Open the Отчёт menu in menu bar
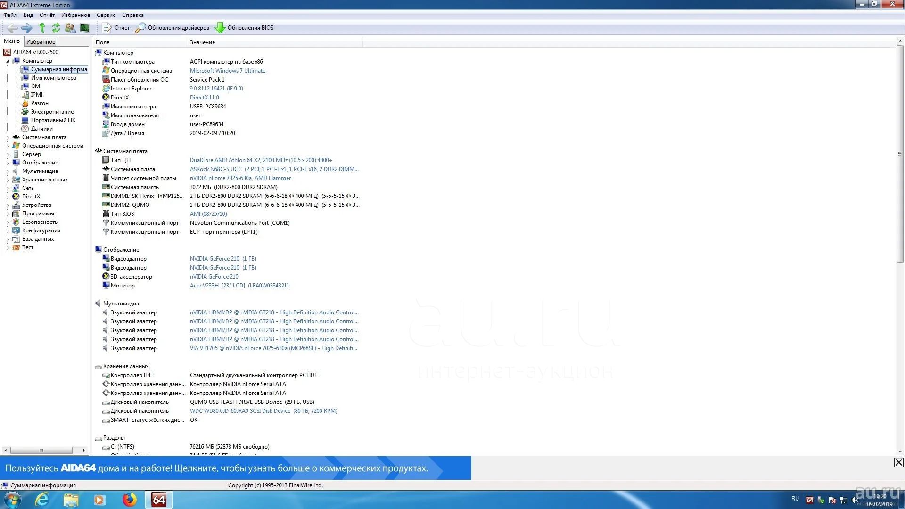905x509 pixels. tap(47, 15)
